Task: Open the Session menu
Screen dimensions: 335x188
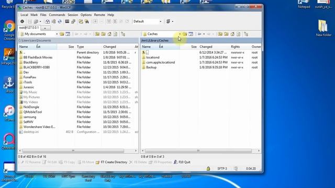Action: click(x=73, y=15)
